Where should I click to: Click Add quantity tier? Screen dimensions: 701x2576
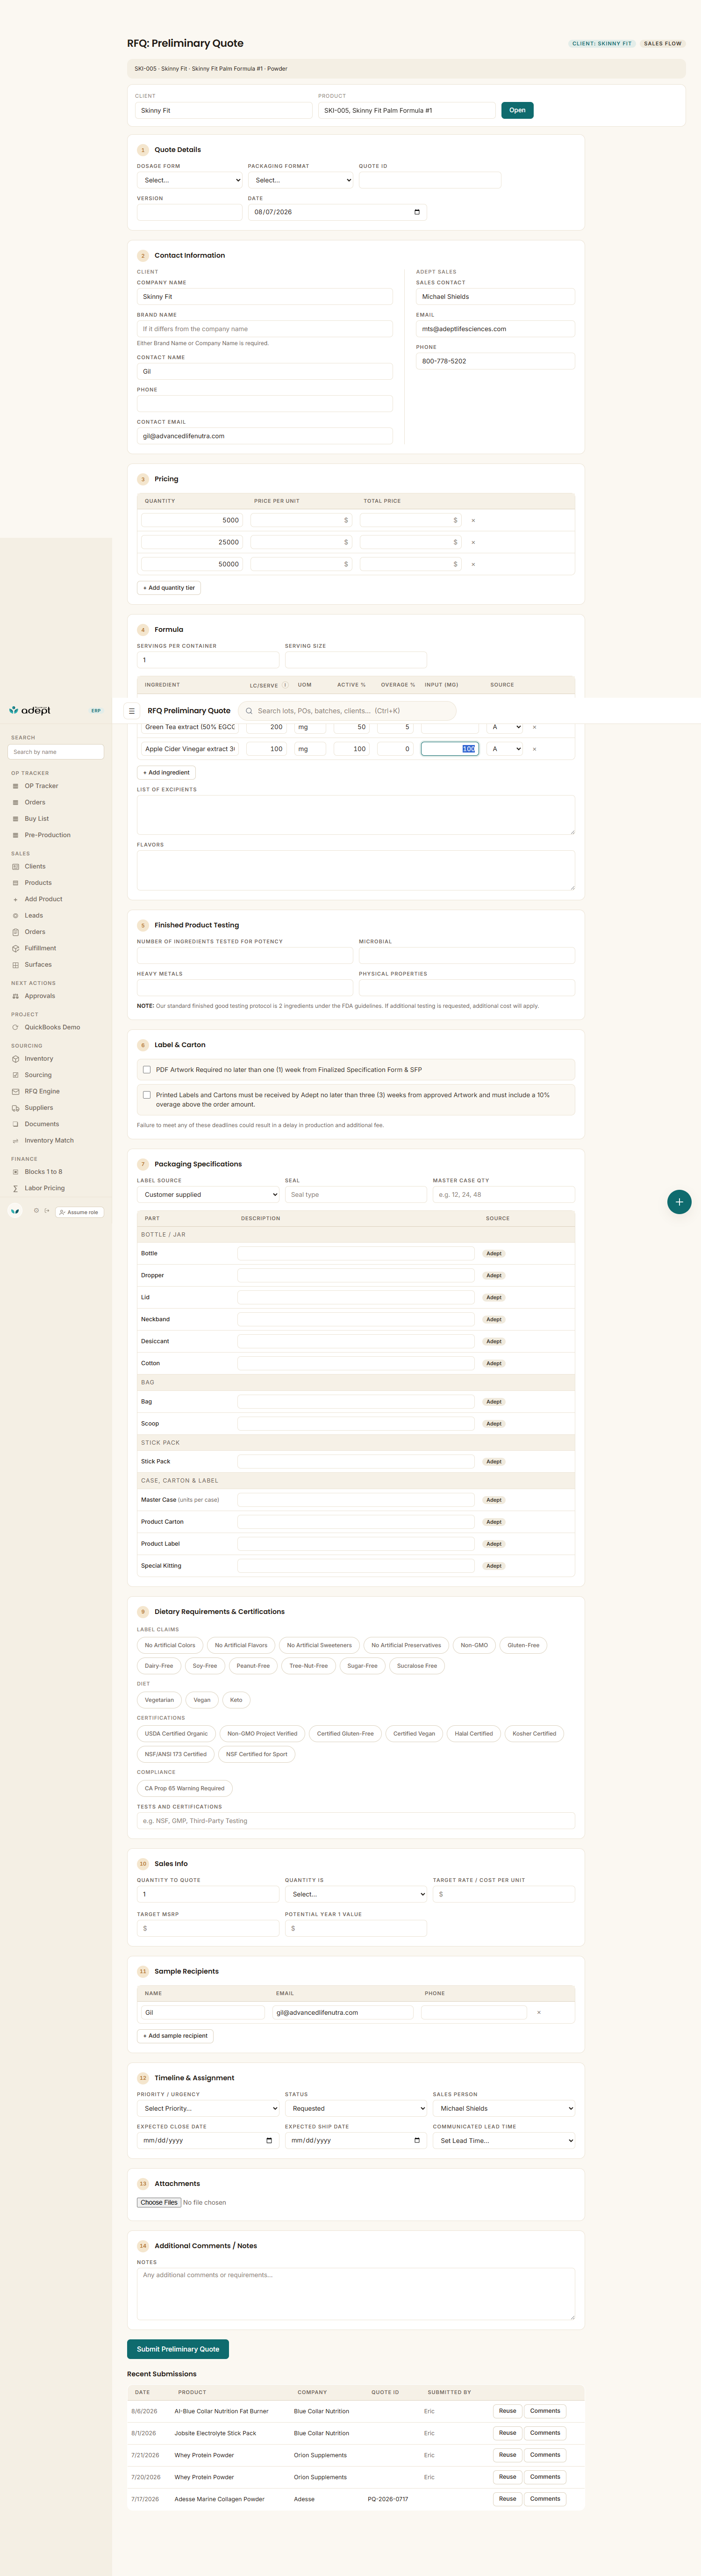[x=170, y=588]
